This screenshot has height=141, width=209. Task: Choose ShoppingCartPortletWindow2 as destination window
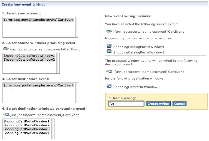(26, 125)
